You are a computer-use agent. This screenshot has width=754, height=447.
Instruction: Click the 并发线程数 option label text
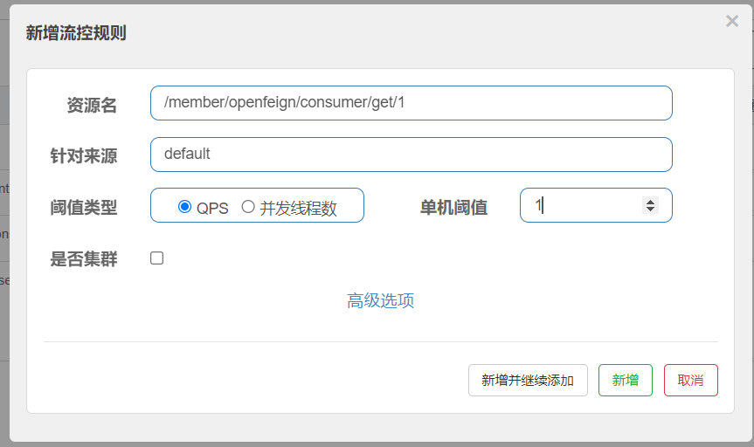click(x=298, y=208)
